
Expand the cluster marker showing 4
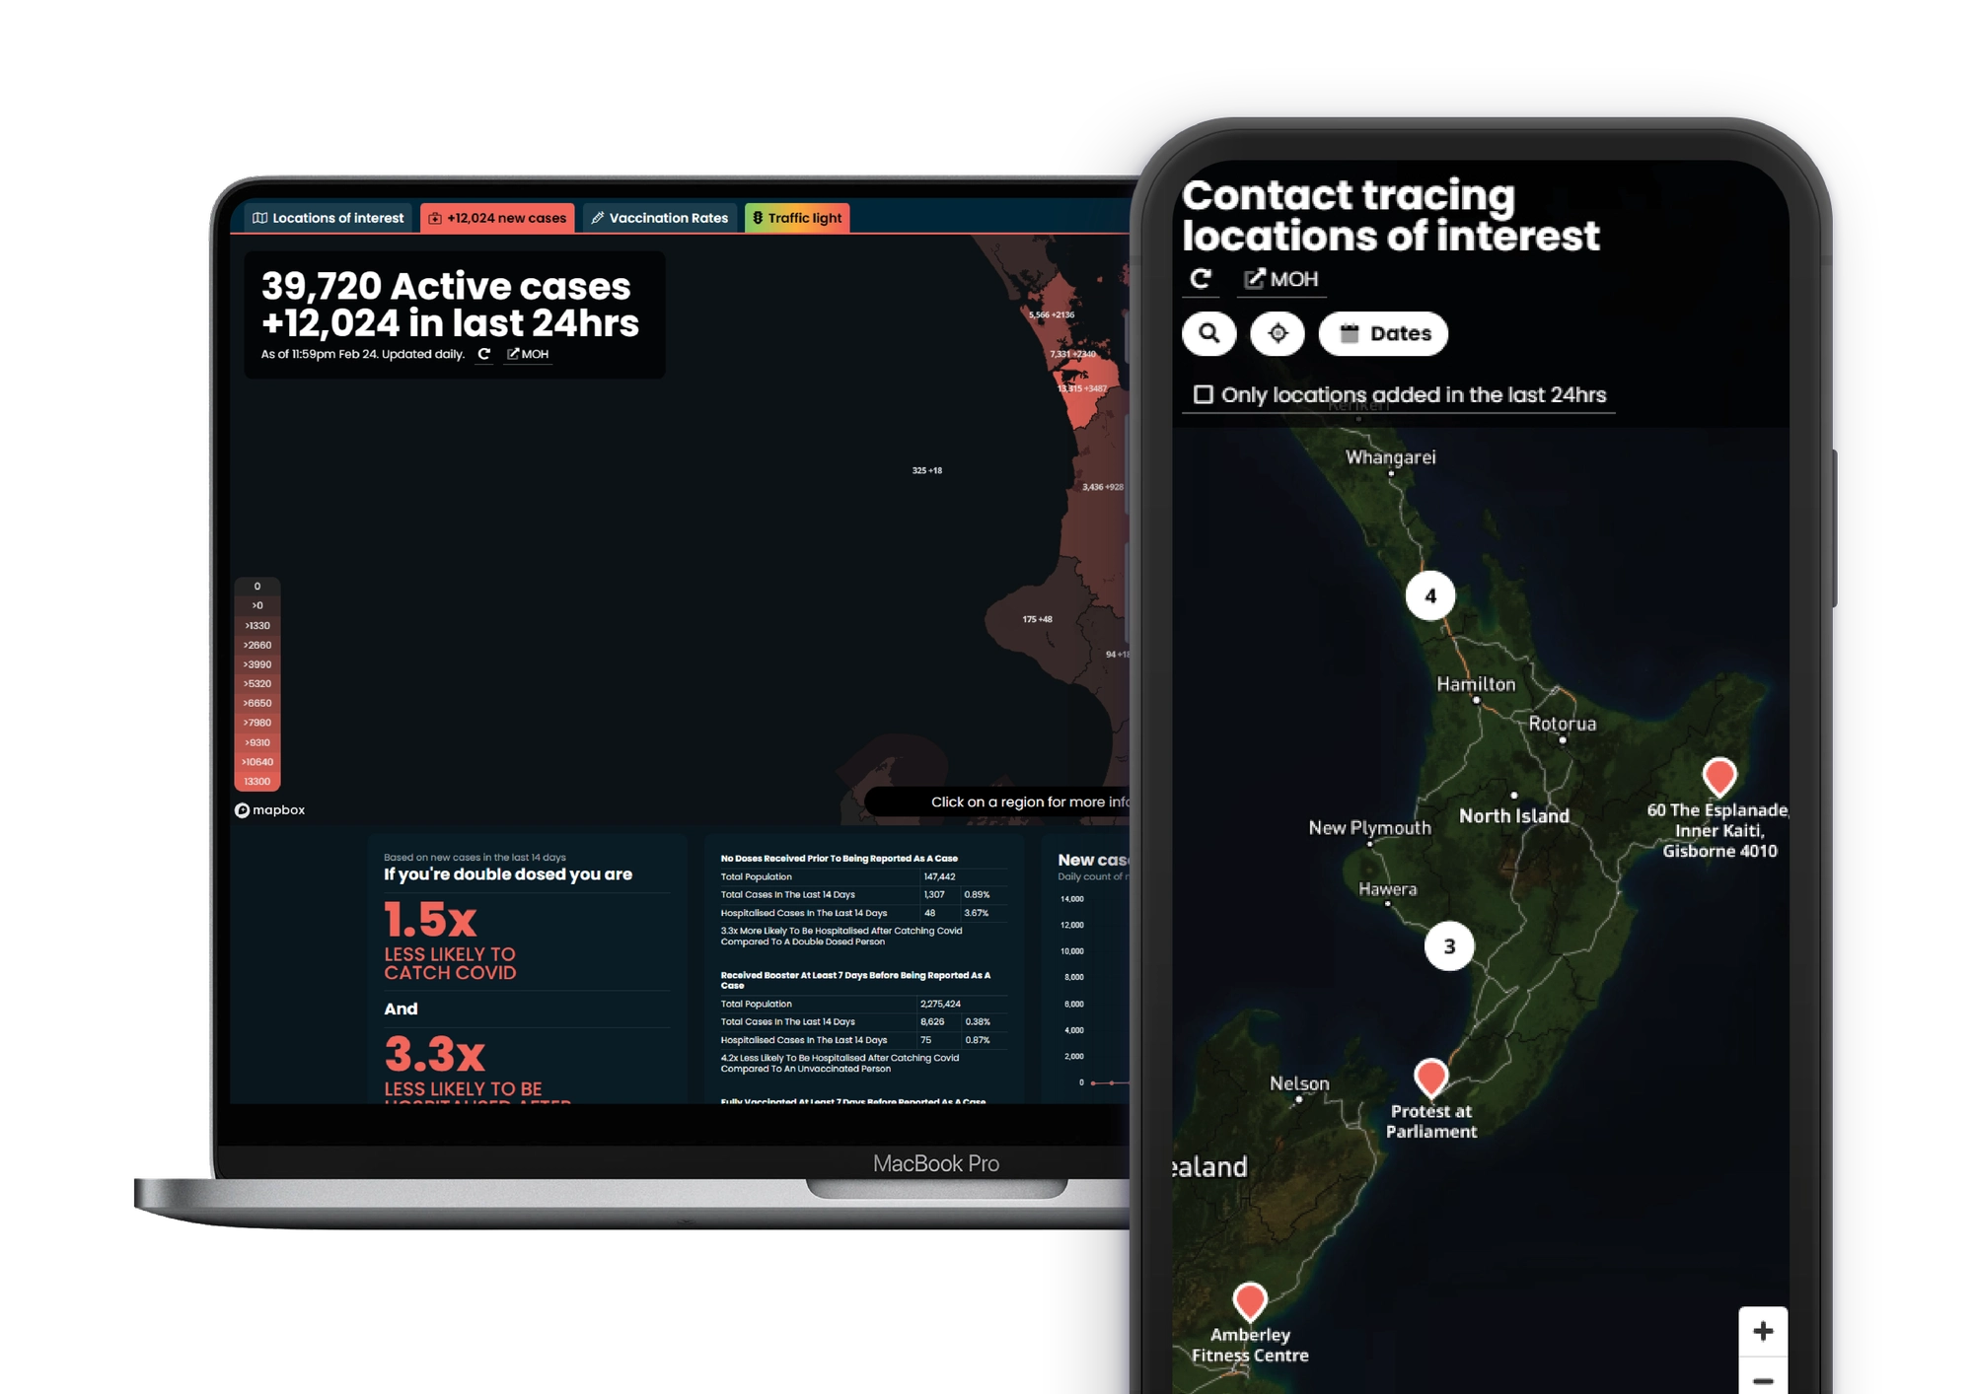pyautogui.click(x=1430, y=595)
